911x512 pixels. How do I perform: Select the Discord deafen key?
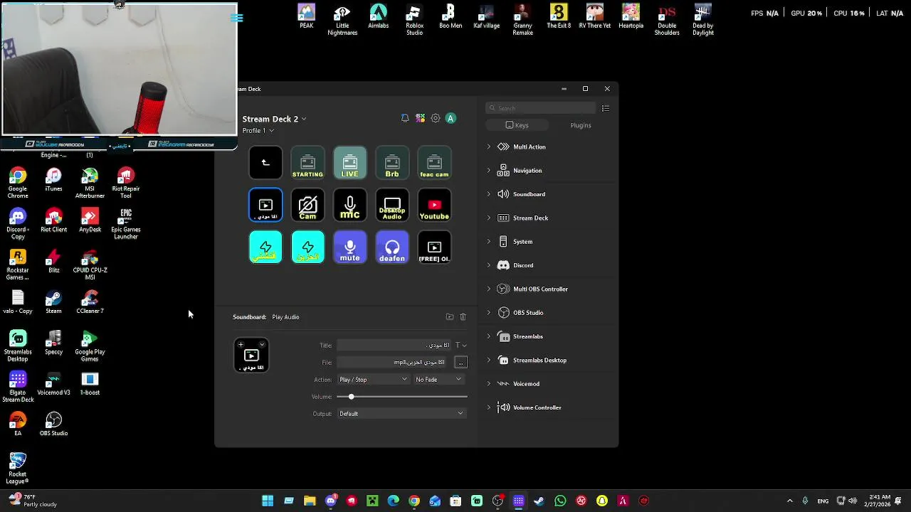click(392, 247)
